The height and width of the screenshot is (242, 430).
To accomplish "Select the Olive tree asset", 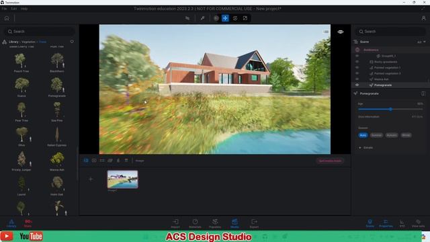I will click(21, 136).
